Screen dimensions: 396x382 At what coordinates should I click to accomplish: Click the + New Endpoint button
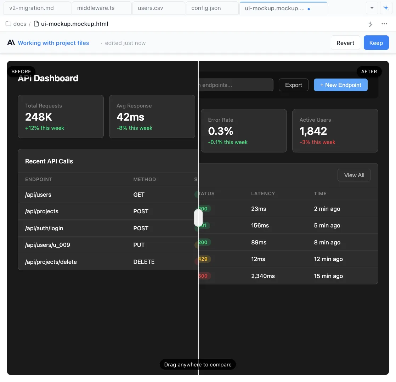[x=340, y=85]
